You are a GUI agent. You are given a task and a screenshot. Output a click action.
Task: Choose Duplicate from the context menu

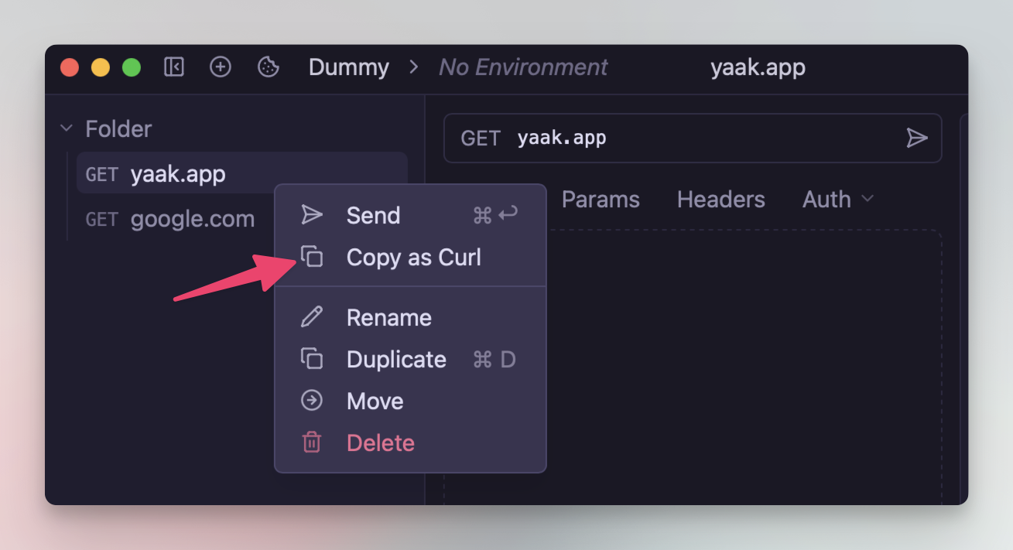click(x=396, y=360)
